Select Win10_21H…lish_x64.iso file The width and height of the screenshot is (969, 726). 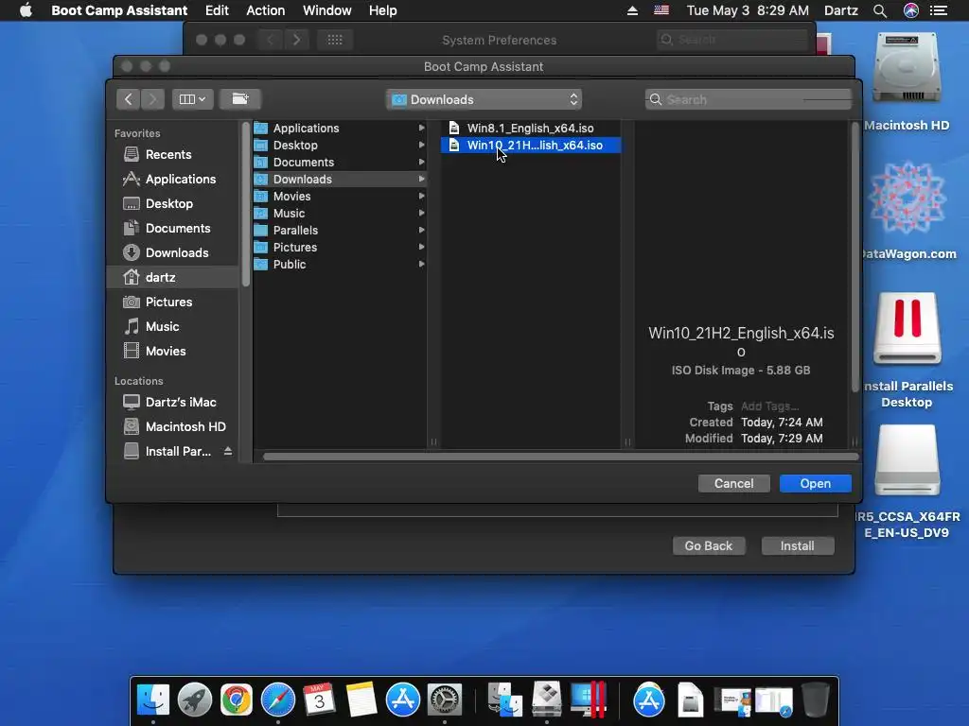click(x=531, y=145)
